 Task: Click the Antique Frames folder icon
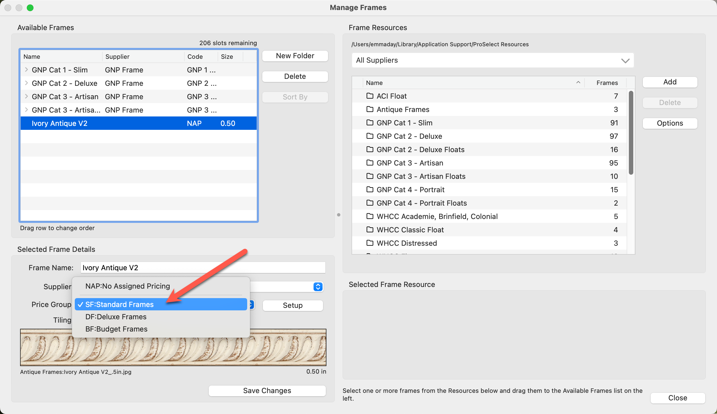pyautogui.click(x=370, y=109)
